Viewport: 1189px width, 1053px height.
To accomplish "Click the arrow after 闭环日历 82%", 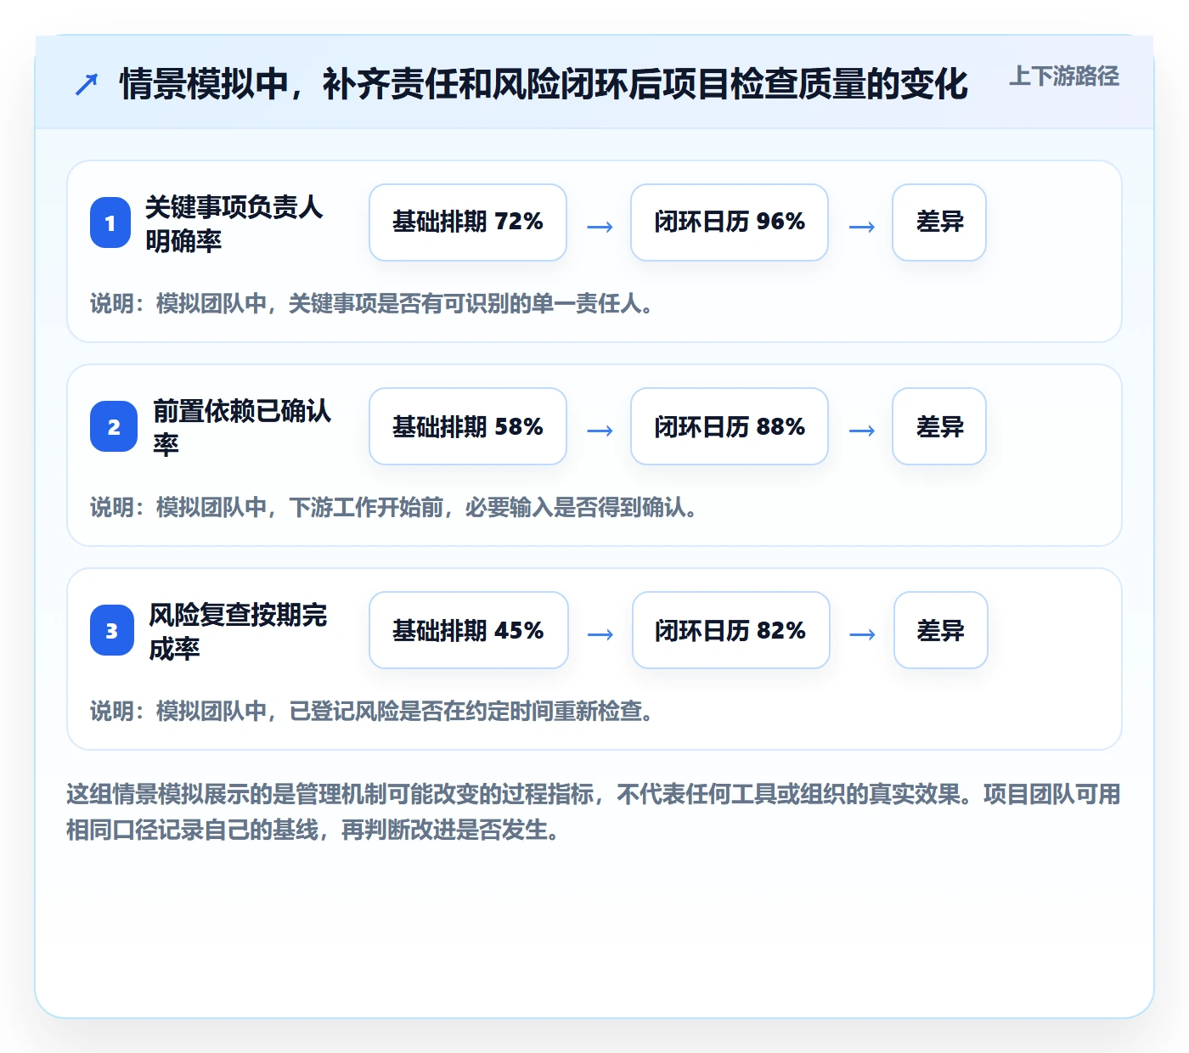I will point(863,634).
